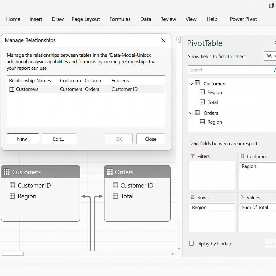
Task: Click the horizontal scrollbar thumb
Action: (x=13, y=254)
